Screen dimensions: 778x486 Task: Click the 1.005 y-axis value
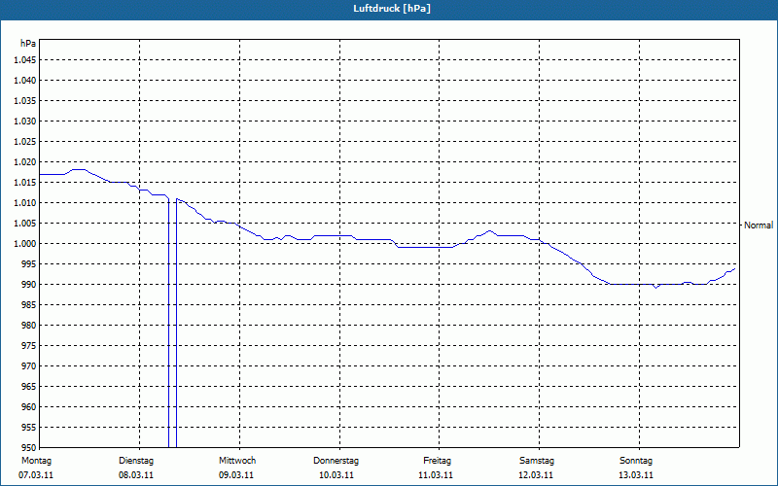point(25,224)
